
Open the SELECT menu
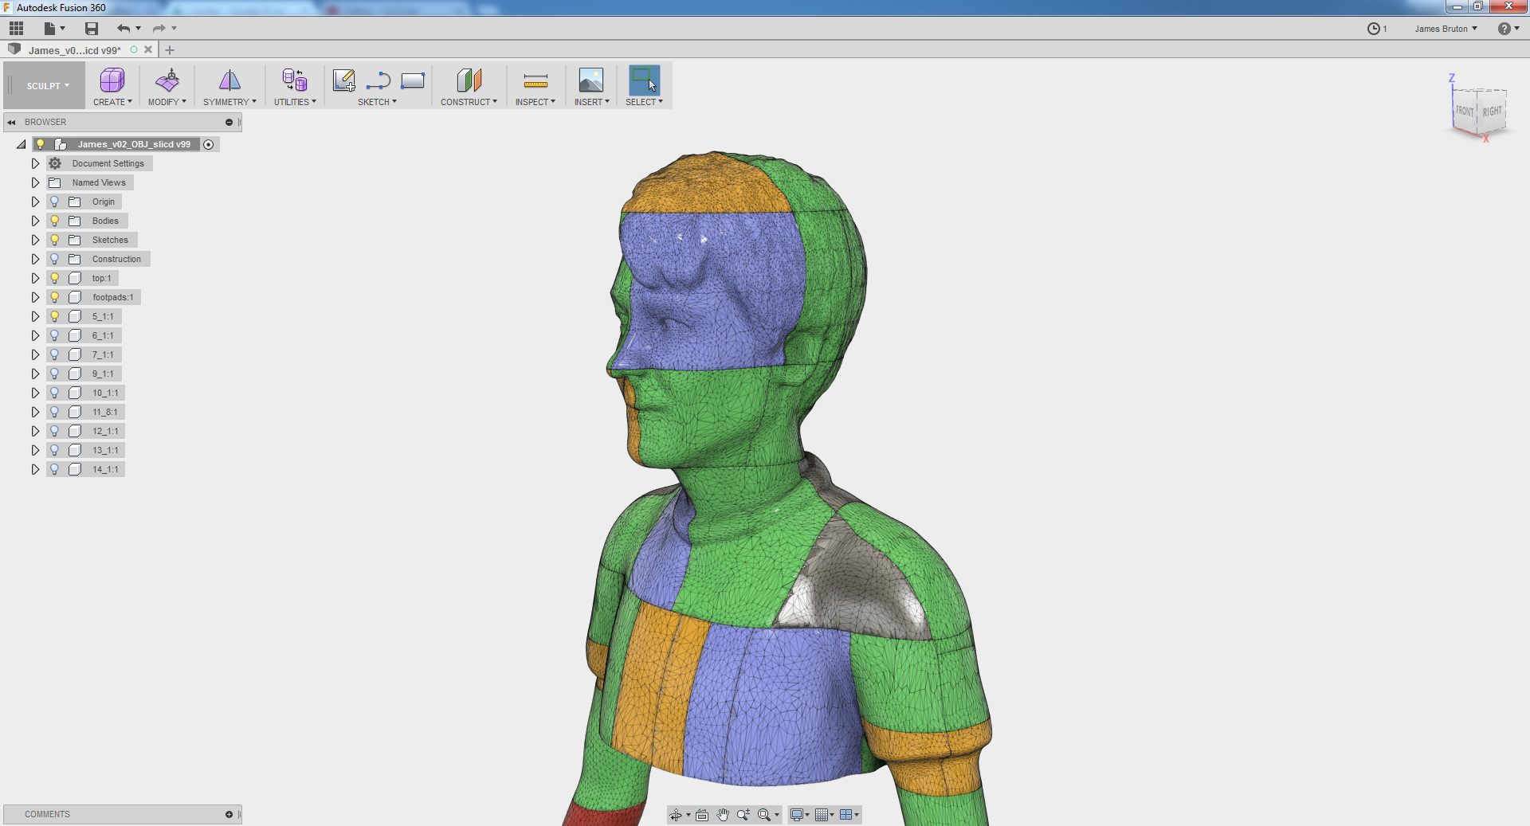(644, 102)
